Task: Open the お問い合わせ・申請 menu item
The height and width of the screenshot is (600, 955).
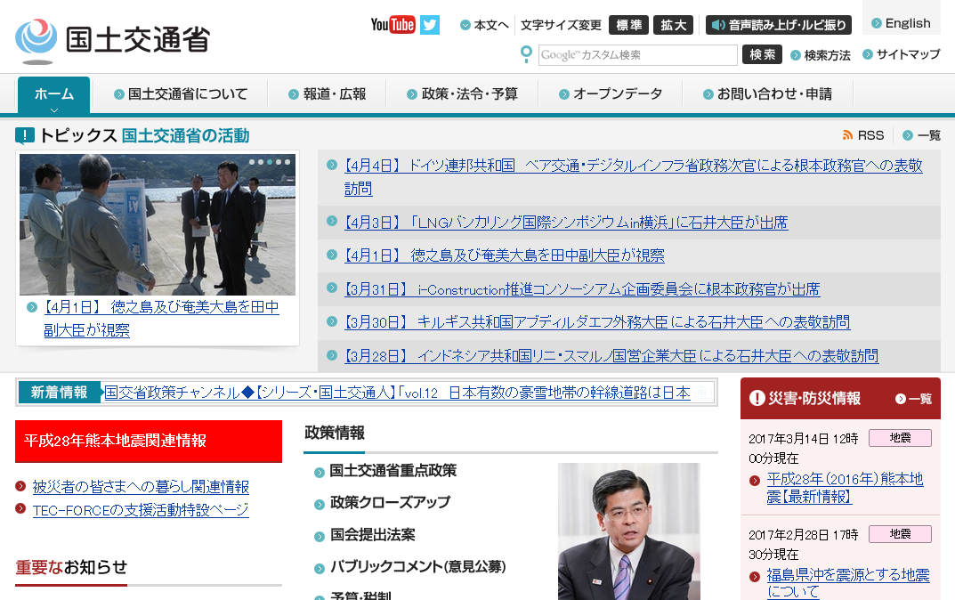Action: (767, 93)
